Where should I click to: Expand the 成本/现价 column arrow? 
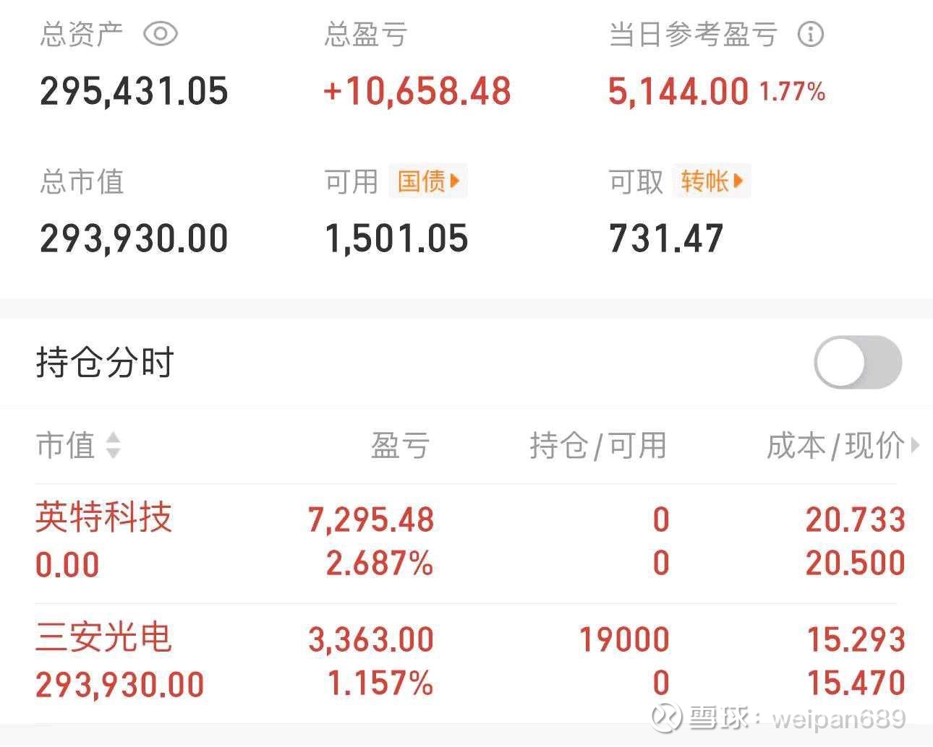tap(915, 445)
